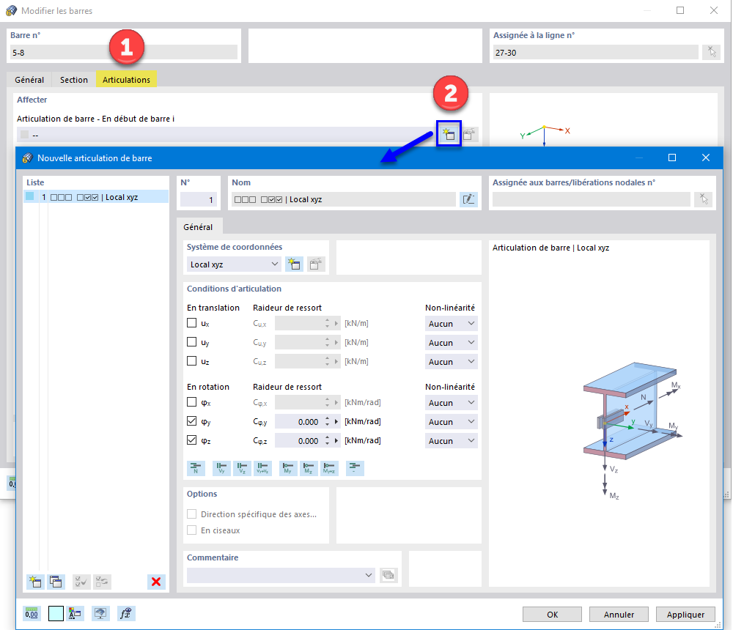
Task: Apply the My moment release preset
Action: click(x=288, y=468)
